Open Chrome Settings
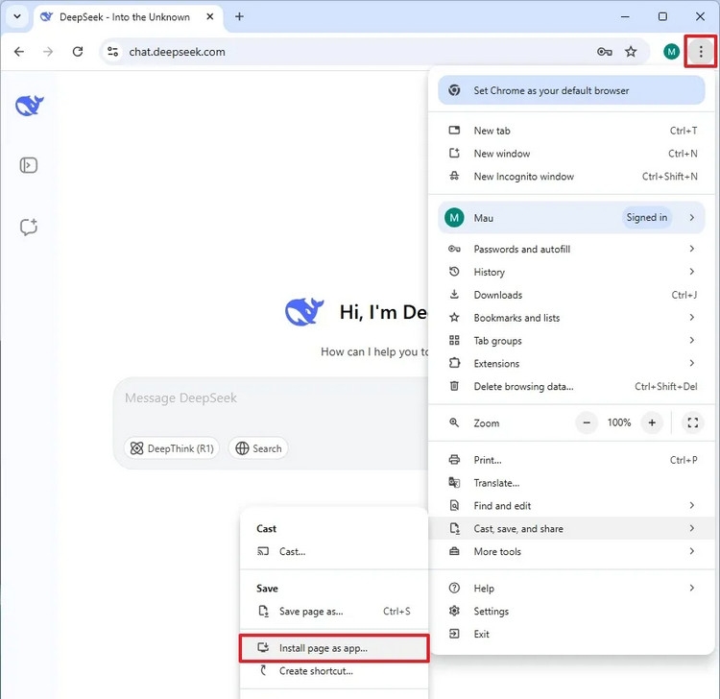This screenshot has width=720, height=699. pyautogui.click(x=571, y=612)
